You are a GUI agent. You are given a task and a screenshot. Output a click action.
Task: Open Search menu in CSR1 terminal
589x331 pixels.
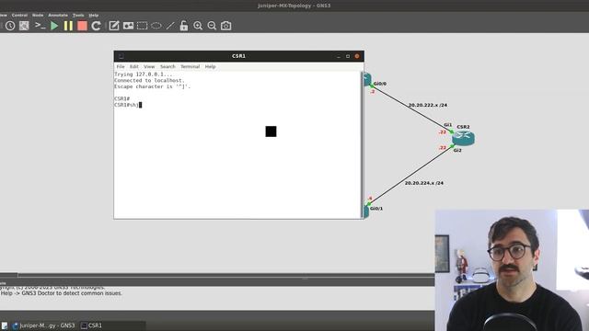(167, 66)
